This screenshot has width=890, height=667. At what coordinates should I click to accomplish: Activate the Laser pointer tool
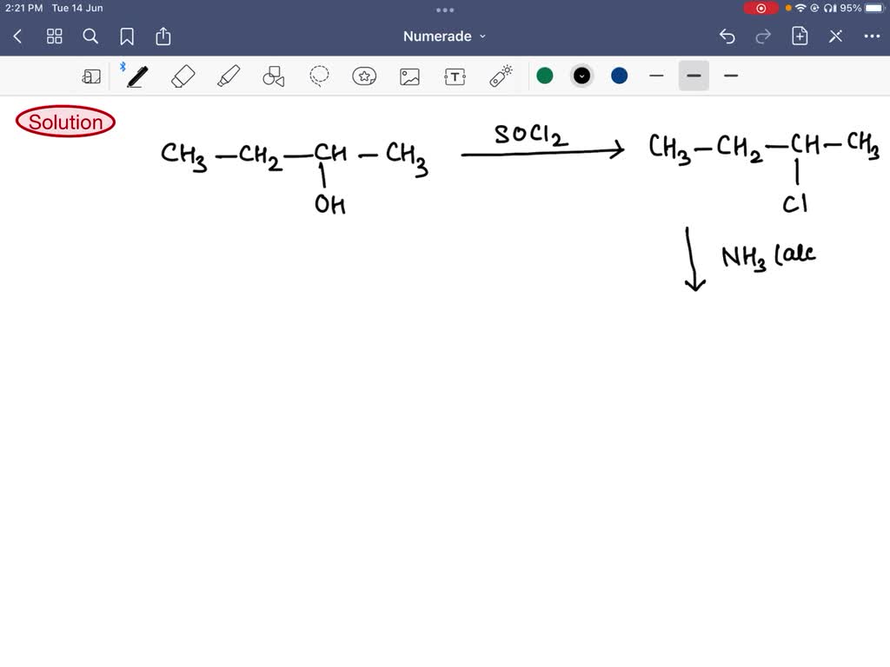[500, 76]
